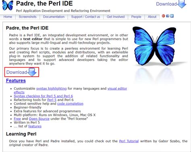Image resolution: width=191 pixels, height=152 pixels.
Task: Click the 'Multi-platform: Runs on Windows, Linux, Mac OS X' bullet
Action: tap(55, 115)
